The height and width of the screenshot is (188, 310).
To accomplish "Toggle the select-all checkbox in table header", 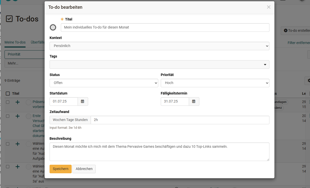I will tap(8, 93).
